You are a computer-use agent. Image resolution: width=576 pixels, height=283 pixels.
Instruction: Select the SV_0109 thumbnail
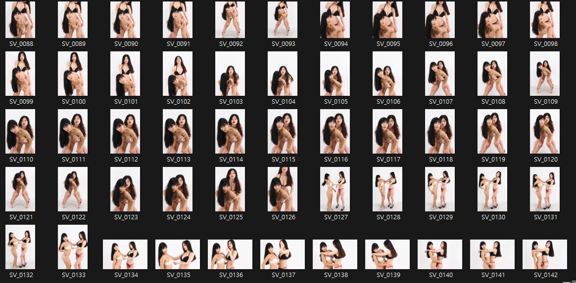pyautogui.click(x=545, y=74)
